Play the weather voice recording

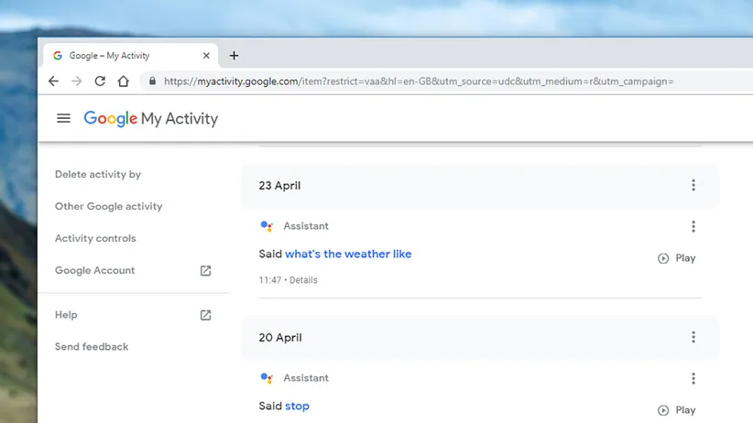pos(677,258)
